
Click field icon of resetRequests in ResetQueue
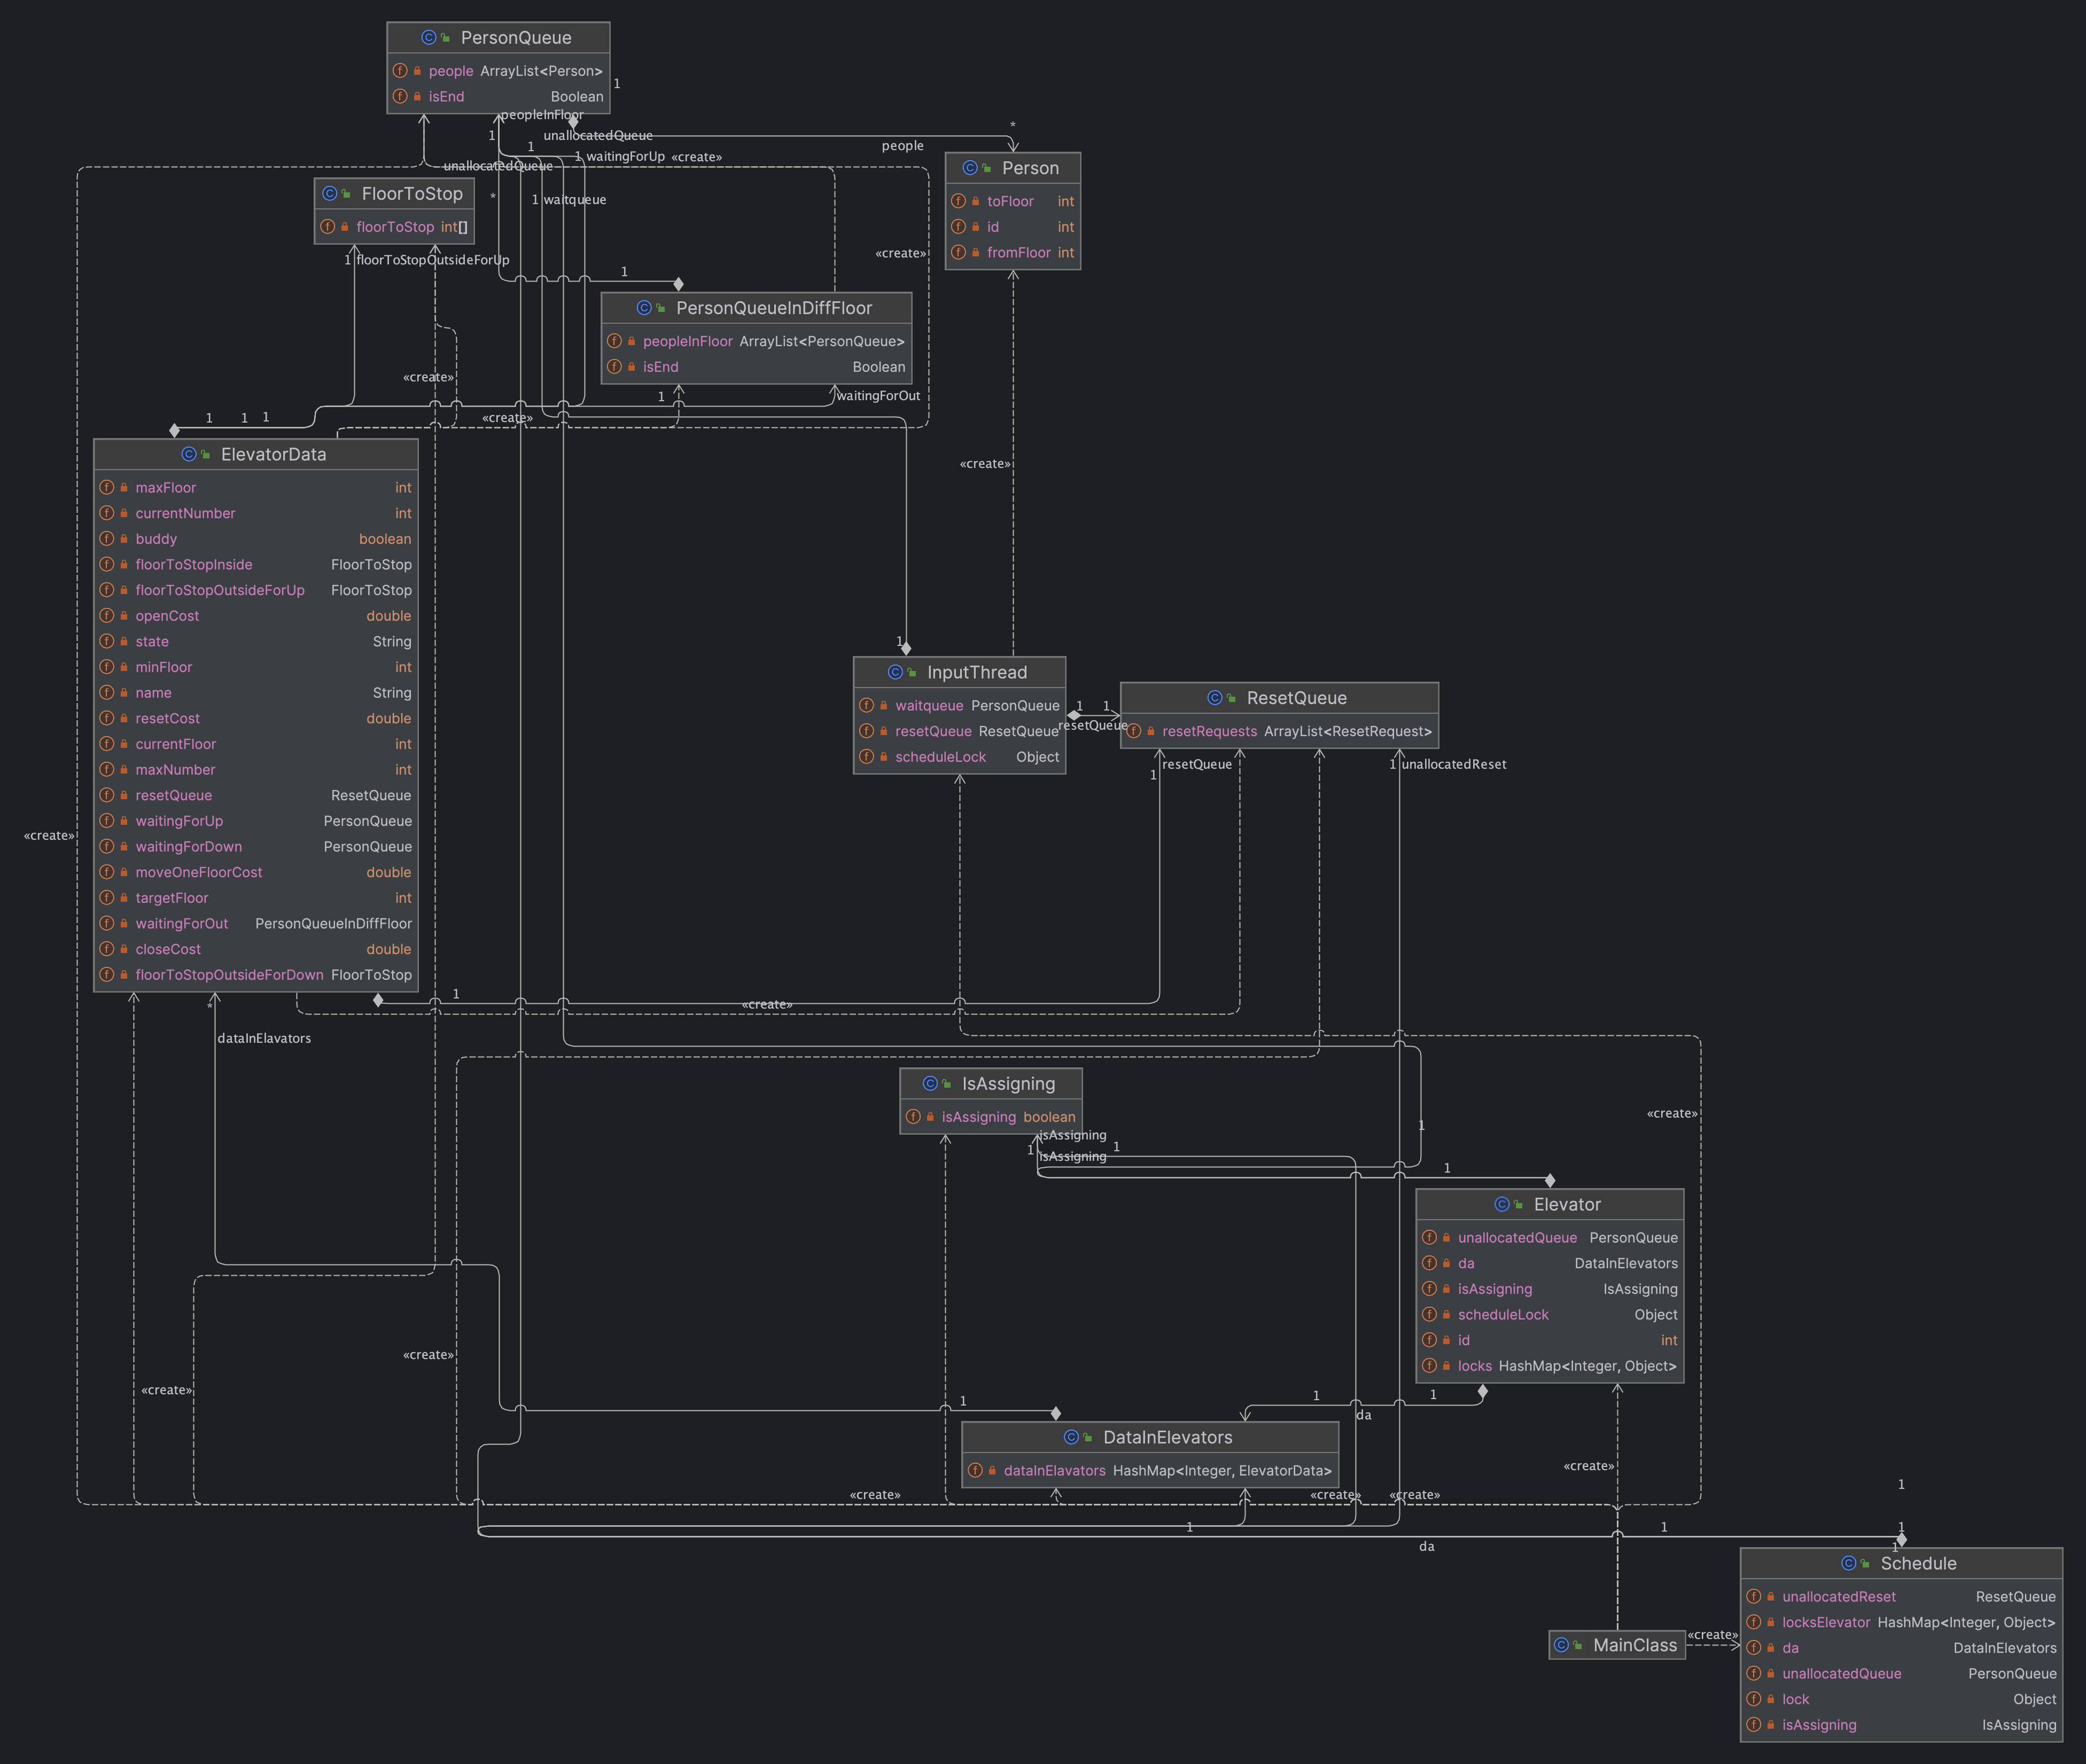[x=1134, y=731]
